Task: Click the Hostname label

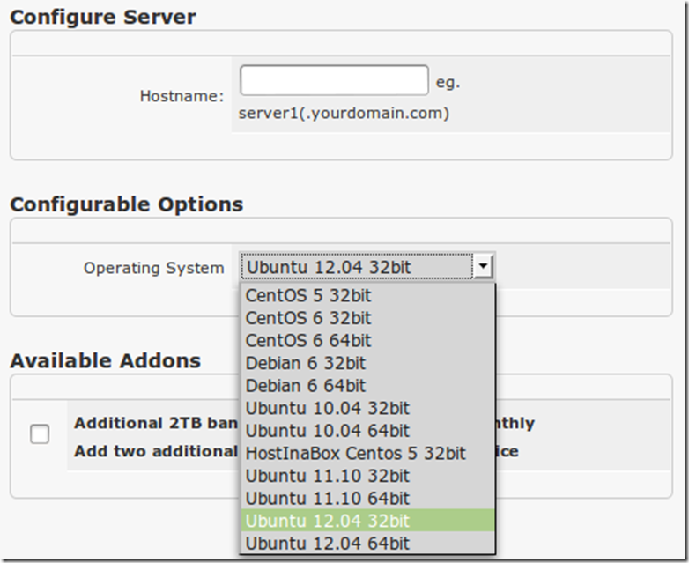Action: coord(182,96)
